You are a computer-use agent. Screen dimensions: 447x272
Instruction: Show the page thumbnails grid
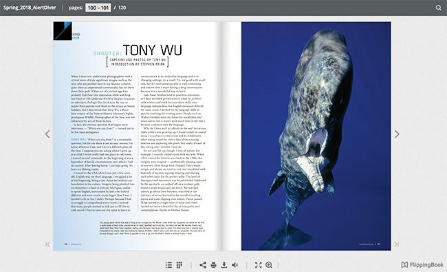tap(179, 265)
